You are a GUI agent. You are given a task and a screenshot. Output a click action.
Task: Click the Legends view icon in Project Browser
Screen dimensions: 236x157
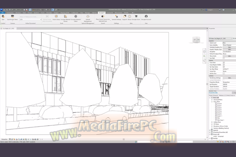click(x=212, y=130)
